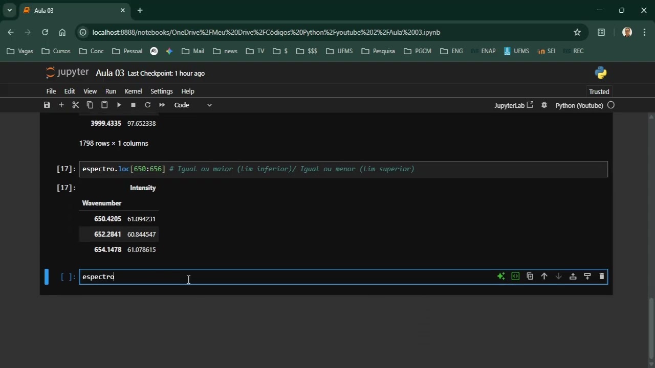
Task: Insert a cell below using the plus icon
Action: (x=61, y=105)
